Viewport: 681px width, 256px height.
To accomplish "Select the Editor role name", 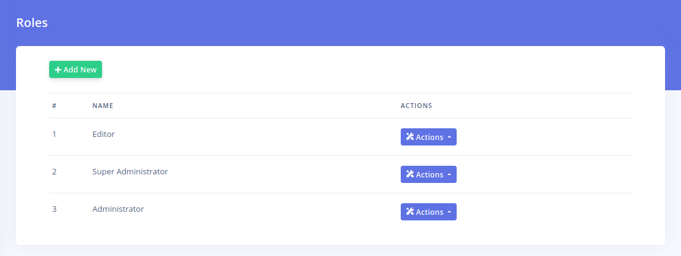I will coord(103,134).
